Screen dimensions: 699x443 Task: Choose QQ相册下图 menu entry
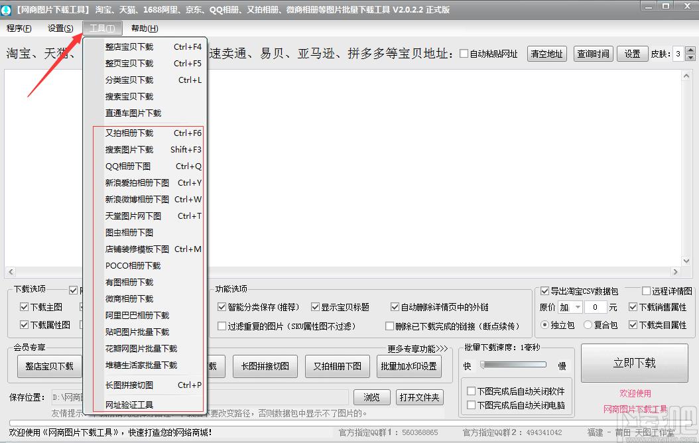[x=145, y=166]
